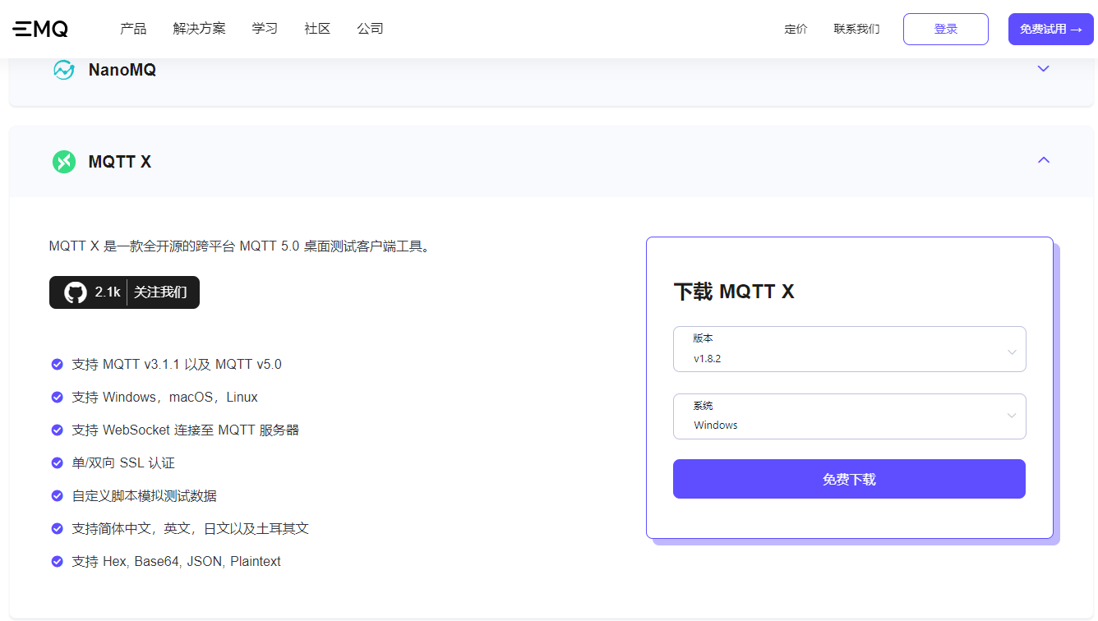
Task: Collapse the MQTT X section chevron
Action: tap(1044, 160)
